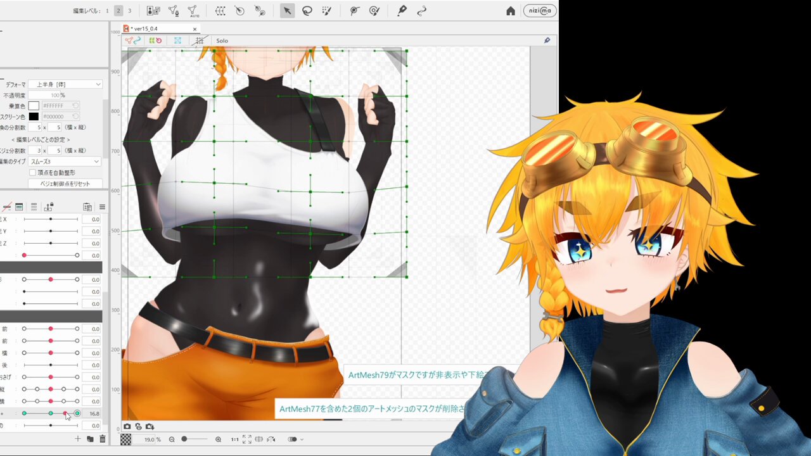Viewport: 811px width, 456px height.
Task: Toggle the mesh edit view icon in canvas toolbar
Action: click(x=132, y=41)
